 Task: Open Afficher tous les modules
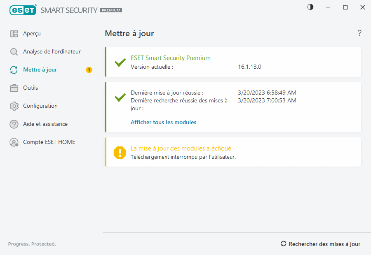(163, 122)
